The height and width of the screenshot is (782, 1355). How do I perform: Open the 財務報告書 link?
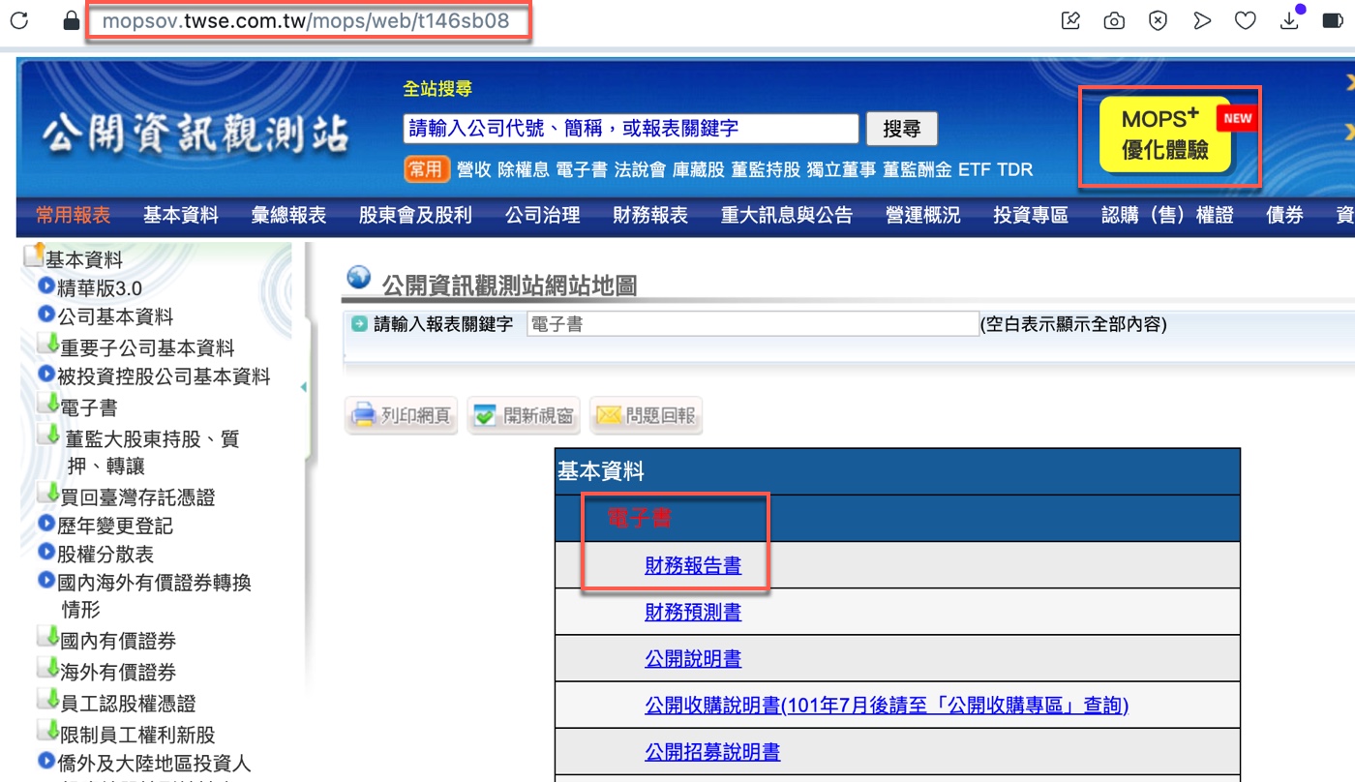[693, 565]
